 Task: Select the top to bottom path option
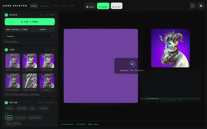pos(13,124)
